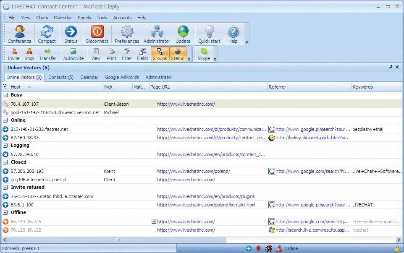Toggle the highlighted Status button in second toolbar
The image size is (404, 253).
178,55
